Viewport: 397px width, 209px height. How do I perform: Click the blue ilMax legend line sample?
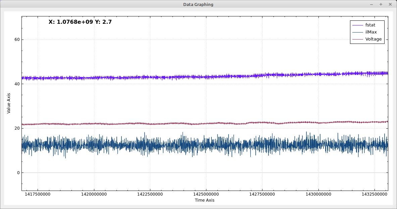coord(358,32)
